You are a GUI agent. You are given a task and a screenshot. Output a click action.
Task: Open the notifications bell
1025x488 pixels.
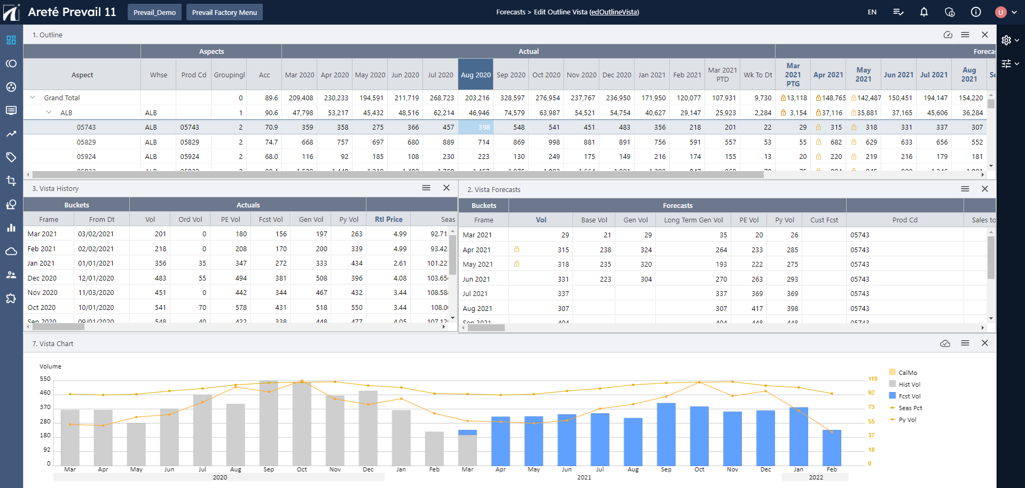point(924,12)
